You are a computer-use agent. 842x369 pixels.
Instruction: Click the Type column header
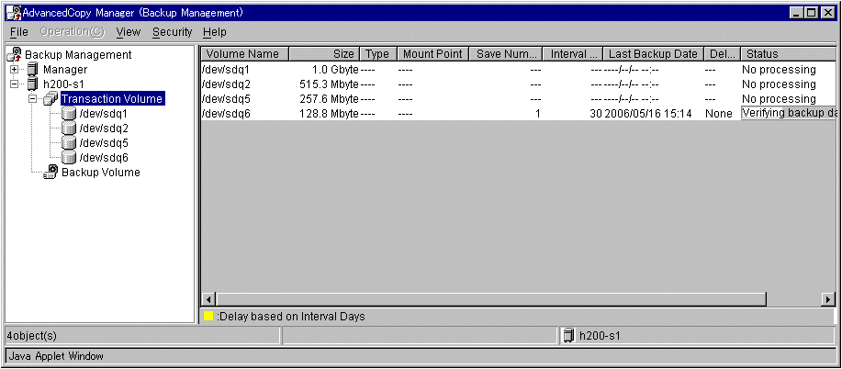tap(377, 54)
